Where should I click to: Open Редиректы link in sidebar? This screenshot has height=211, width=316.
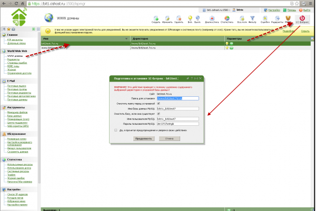13,59
